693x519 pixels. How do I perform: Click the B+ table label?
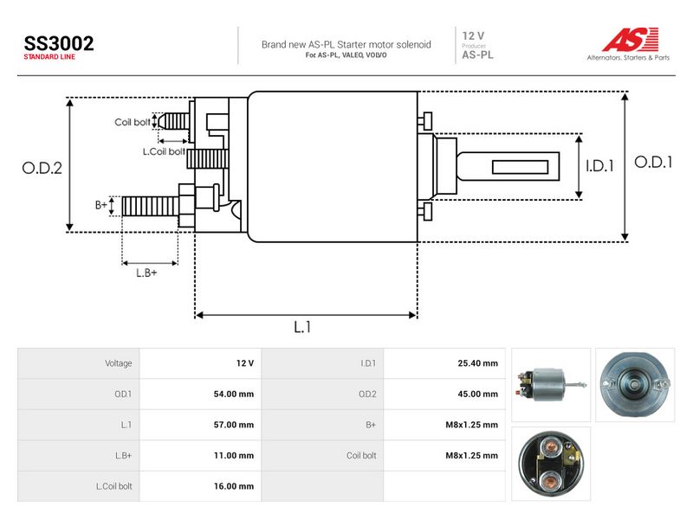[371, 425]
